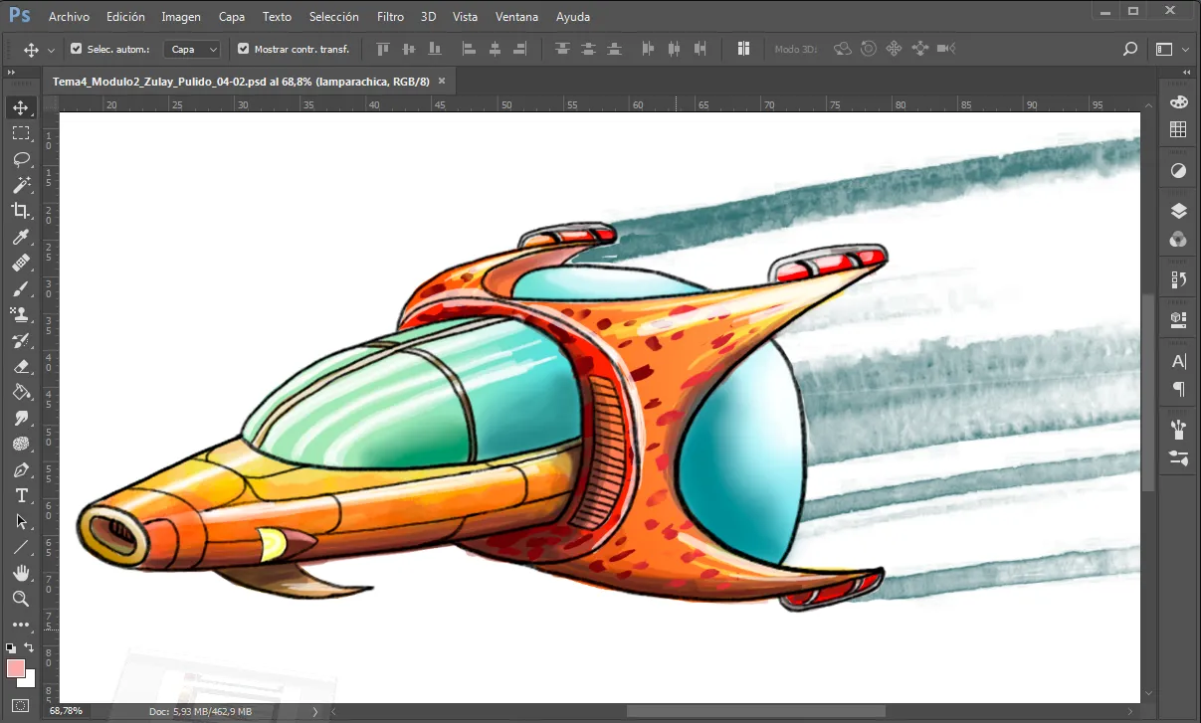1201x723 pixels.
Task: Select the Lasso tool
Action: [20, 159]
